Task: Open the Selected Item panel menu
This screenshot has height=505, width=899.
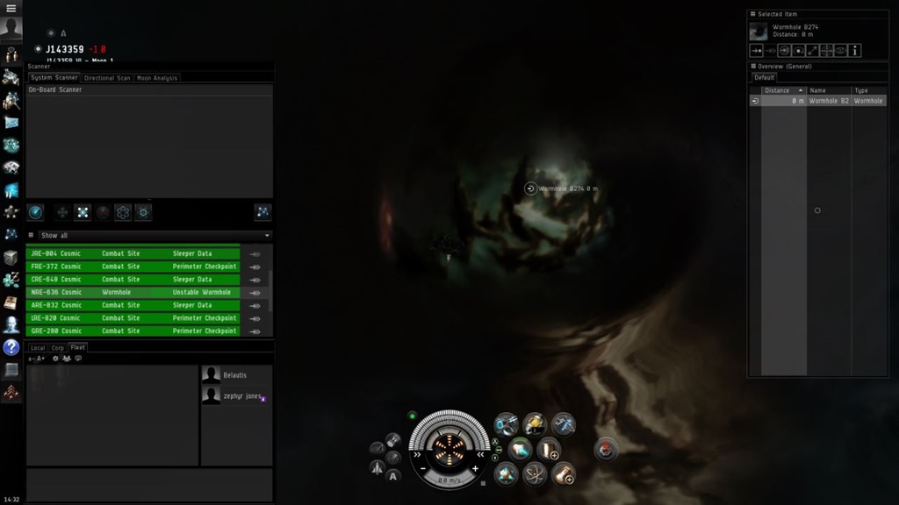Action: (752, 14)
